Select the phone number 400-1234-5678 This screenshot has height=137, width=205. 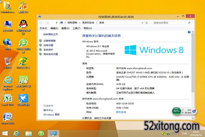tap(125, 103)
